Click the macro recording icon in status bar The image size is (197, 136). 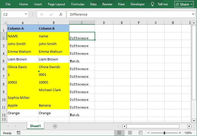[x=18, y=133]
